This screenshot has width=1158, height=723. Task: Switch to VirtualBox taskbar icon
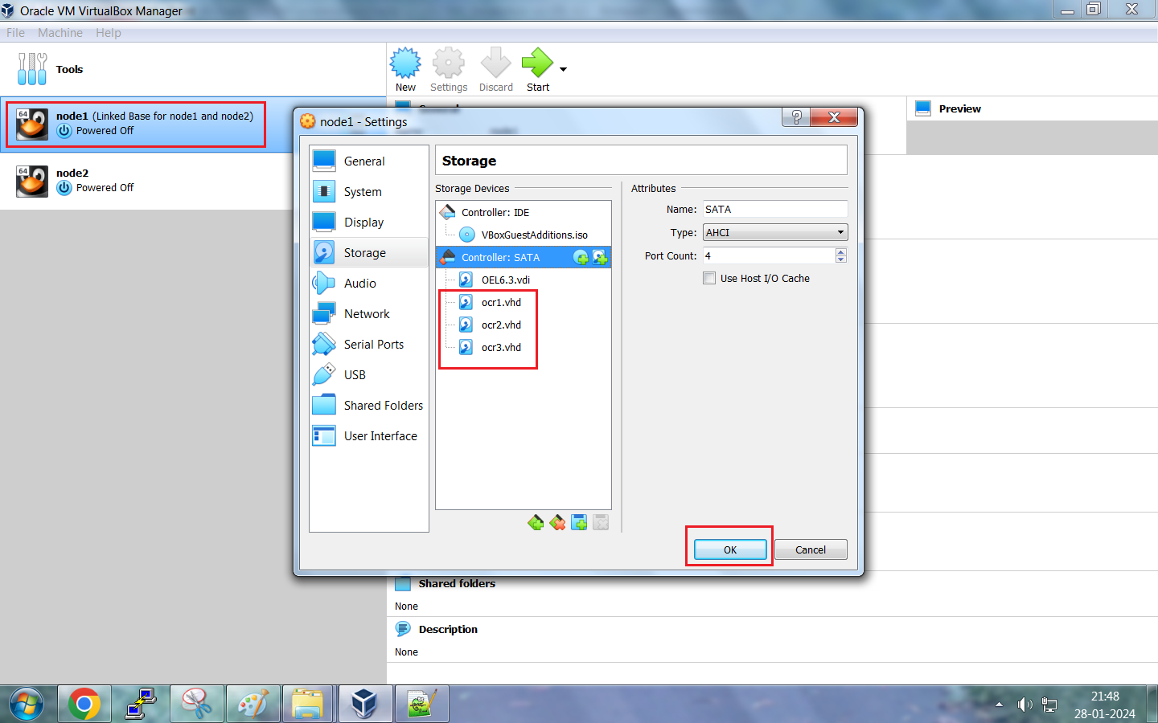point(366,705)
